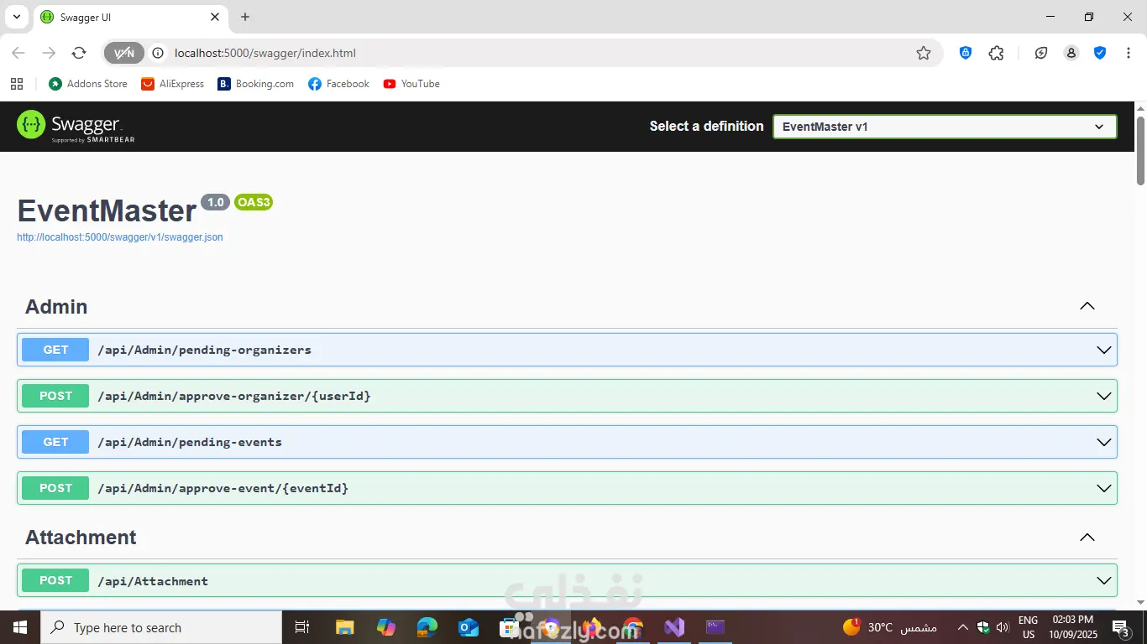Screen dimensions: 1147x644
Task: Click the VPN badge in address bar
Action: (x=124, y=53)
